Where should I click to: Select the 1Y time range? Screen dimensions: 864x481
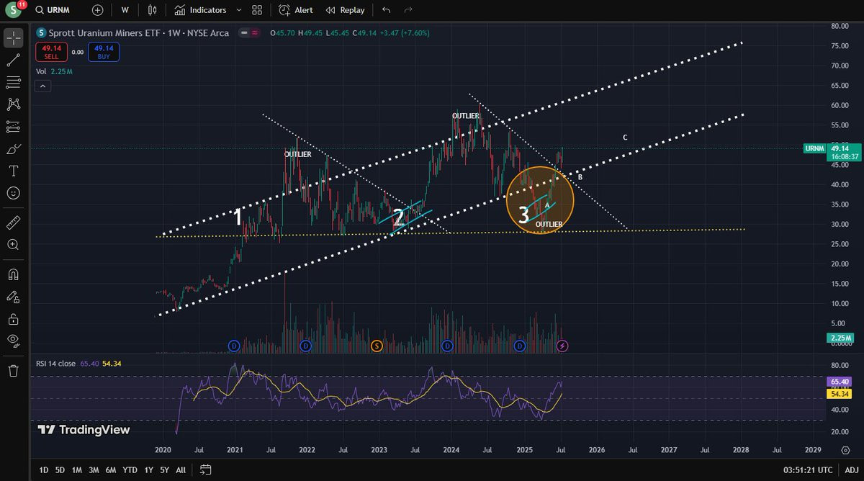click(x=148, y=470)
